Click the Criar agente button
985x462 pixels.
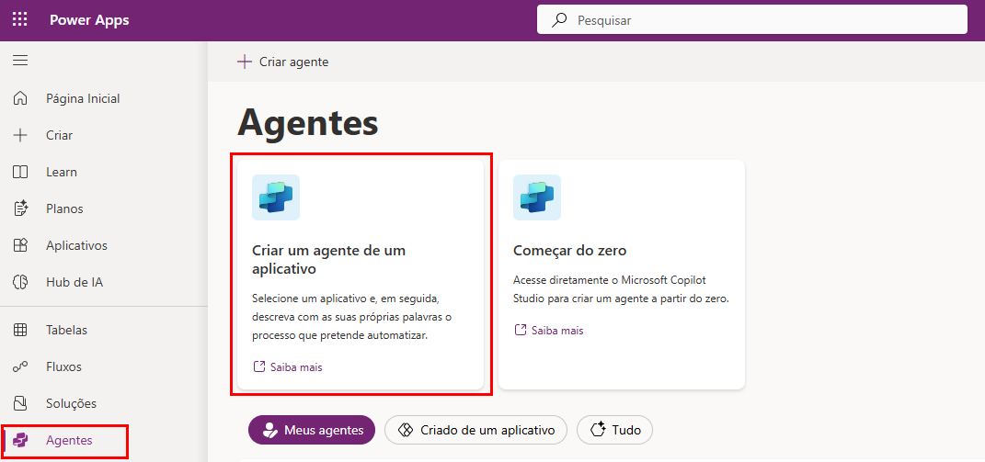coord(282,62)
